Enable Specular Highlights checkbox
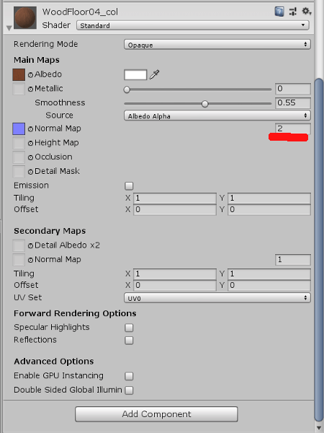Viewport: 324px width, 433px height. click(x=129, y=328)
